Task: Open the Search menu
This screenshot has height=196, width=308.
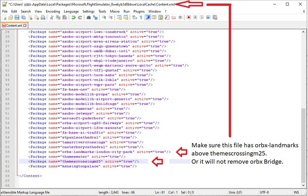Action: tap(26, 12)
